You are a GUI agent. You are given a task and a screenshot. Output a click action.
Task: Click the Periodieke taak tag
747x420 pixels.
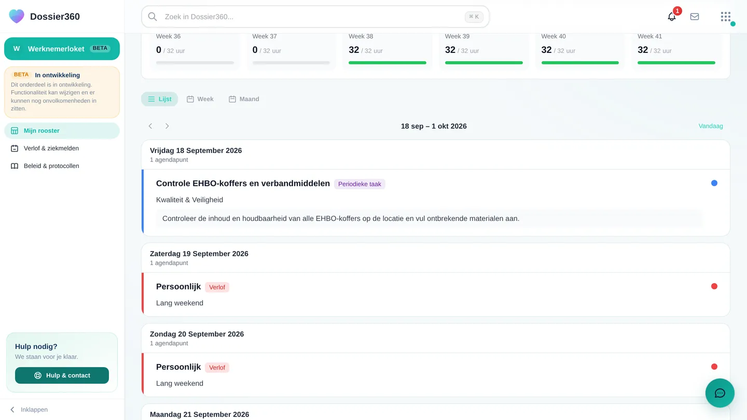(x=359, y=184)
